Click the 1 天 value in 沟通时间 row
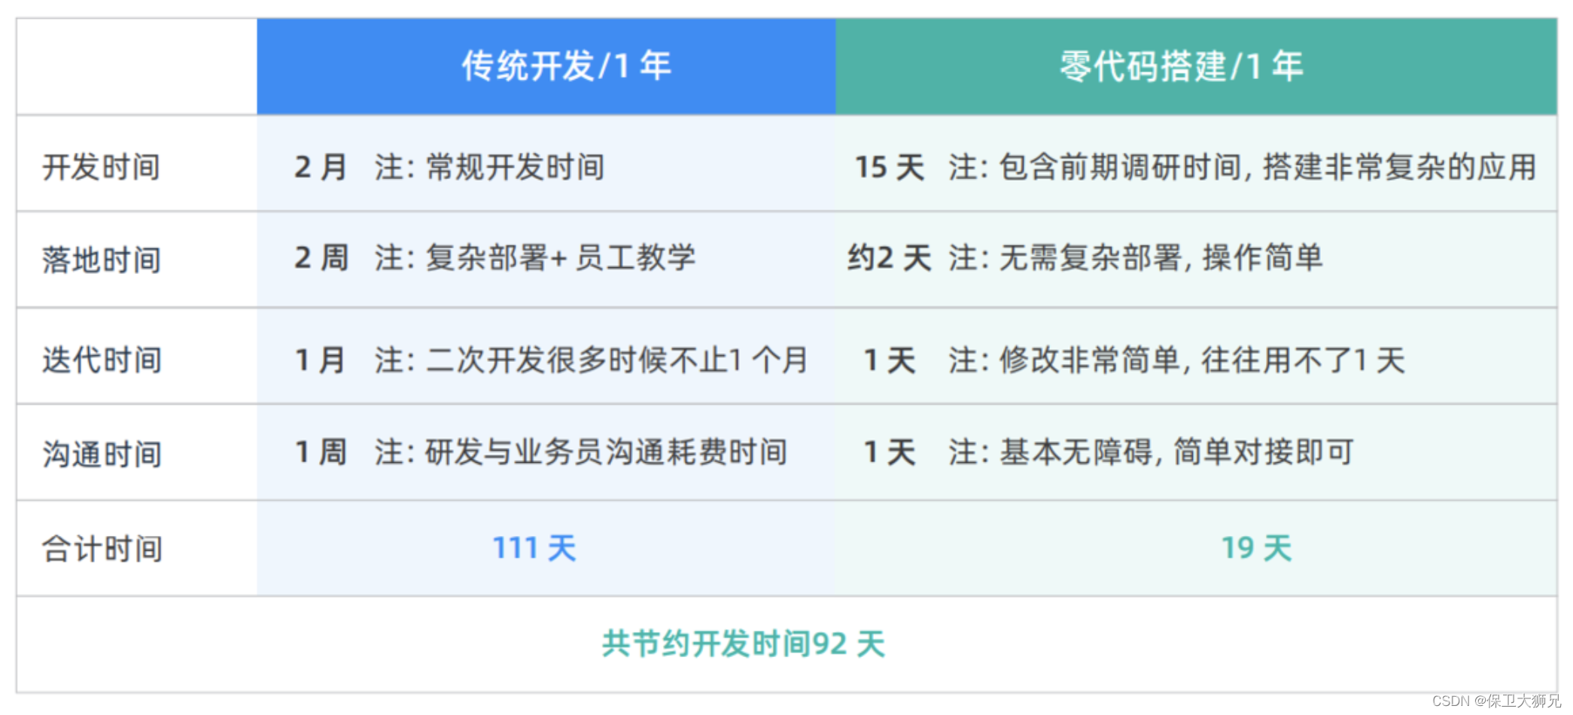Viewport: 1573px width, 715px height. (890, 452)
